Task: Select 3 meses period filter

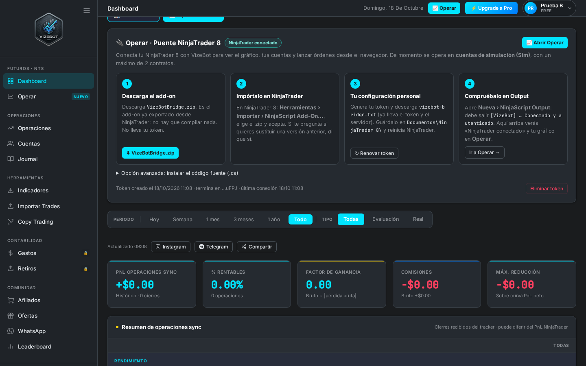Action: pos(244,219)
